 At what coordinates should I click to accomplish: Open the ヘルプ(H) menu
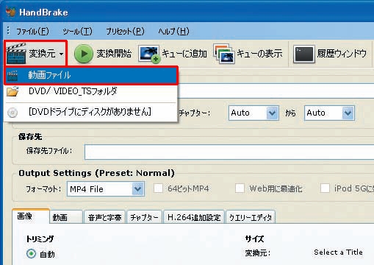173,31
